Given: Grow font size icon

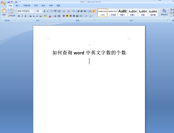Looking at the screenshot, I should tap(44, 11).
